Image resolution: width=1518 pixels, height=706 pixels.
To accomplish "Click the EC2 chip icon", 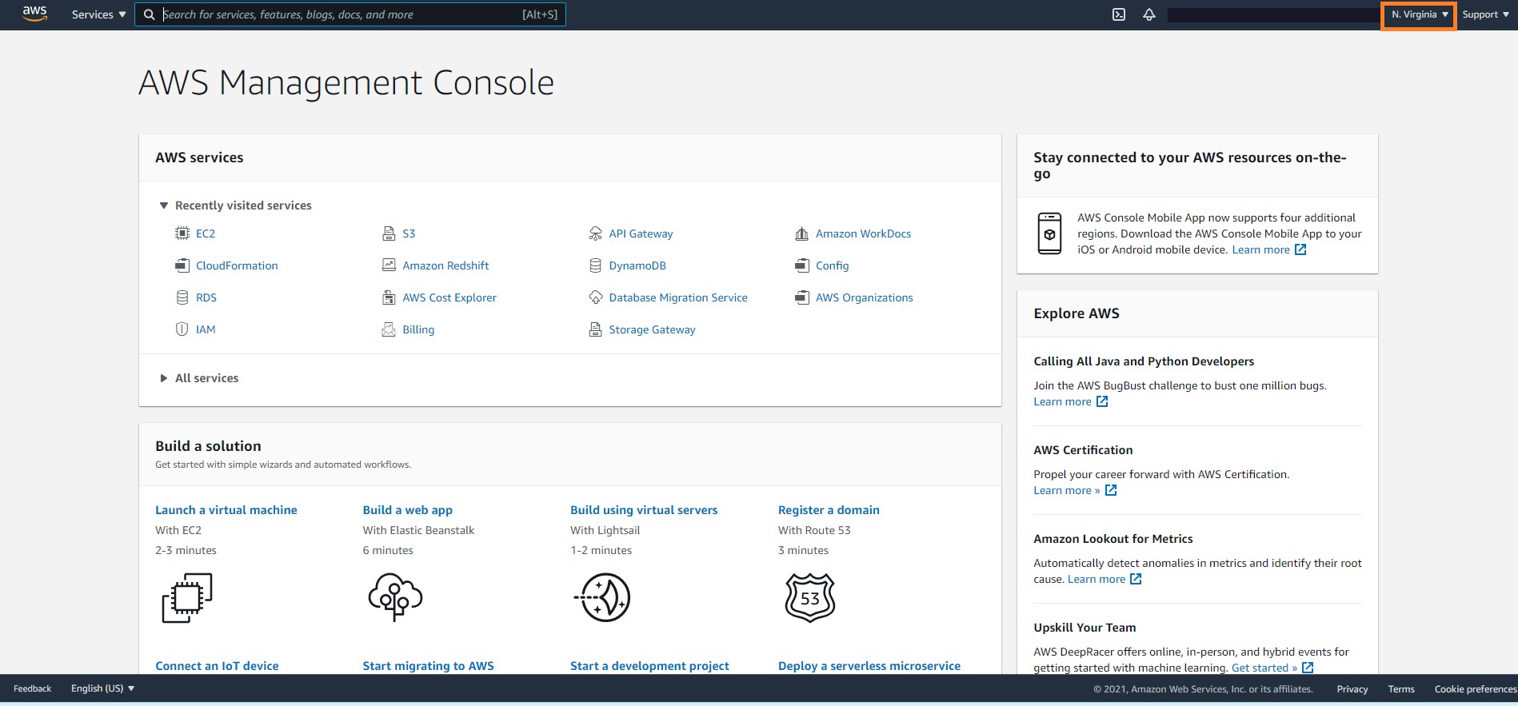I will (182, 233).
